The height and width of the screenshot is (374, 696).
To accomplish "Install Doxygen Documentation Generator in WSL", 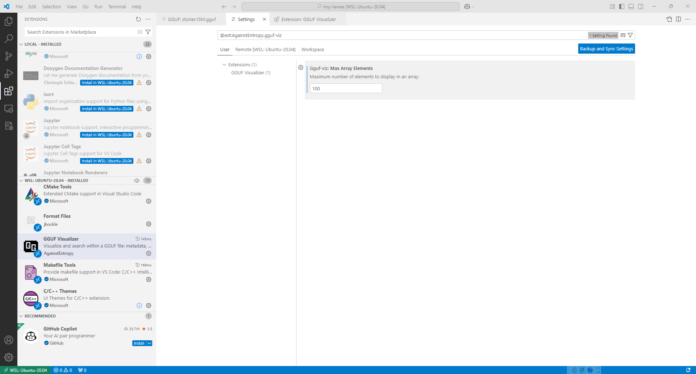I will pos(107,83).
